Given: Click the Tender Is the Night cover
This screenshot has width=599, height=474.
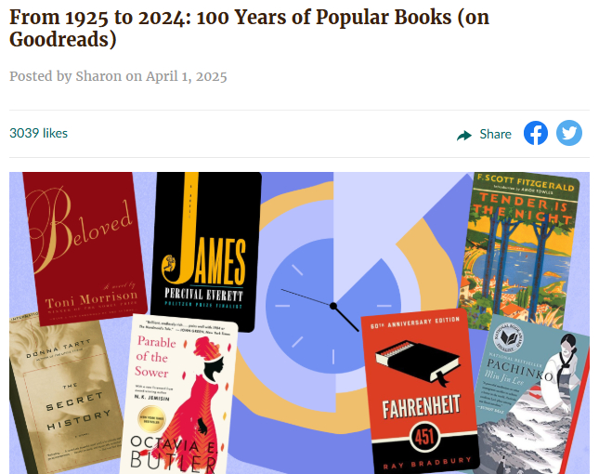Looking at the screenshot, I should point(519,252).
